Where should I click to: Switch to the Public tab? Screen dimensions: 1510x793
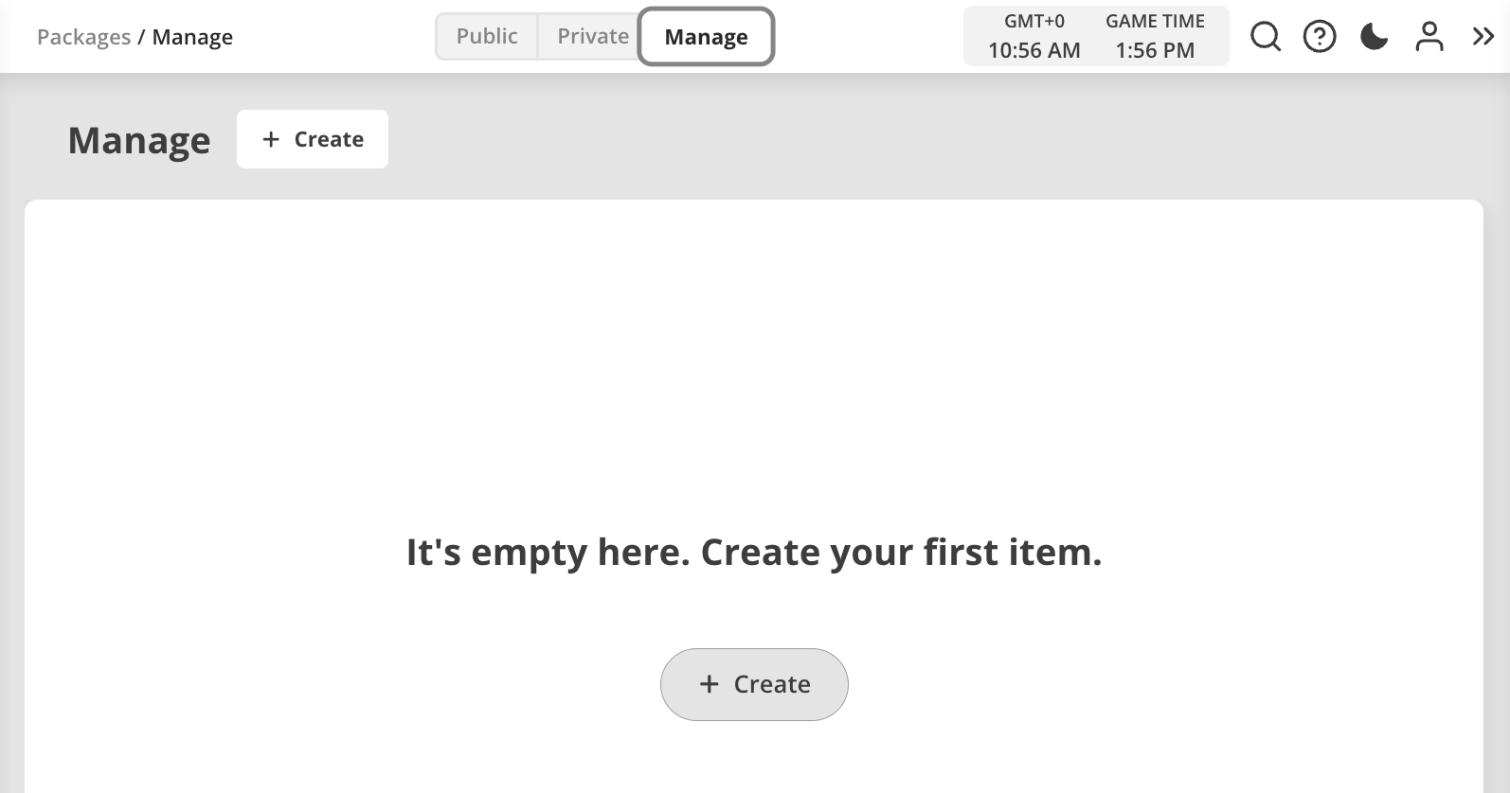tap(486, 36)
